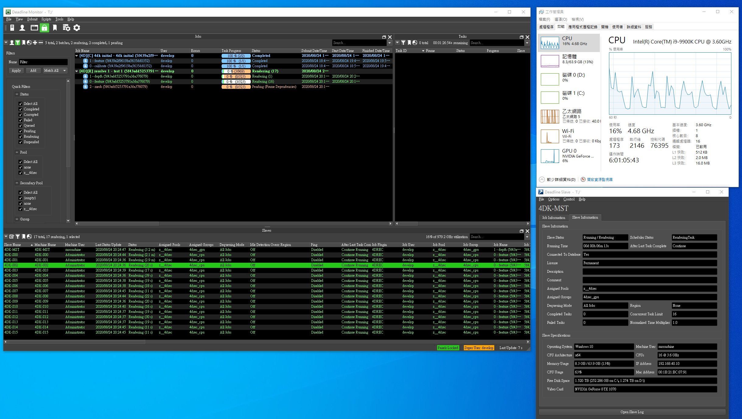
Task: Toggle the green filter funnel in Jobs panel
Action: point(17,43)
